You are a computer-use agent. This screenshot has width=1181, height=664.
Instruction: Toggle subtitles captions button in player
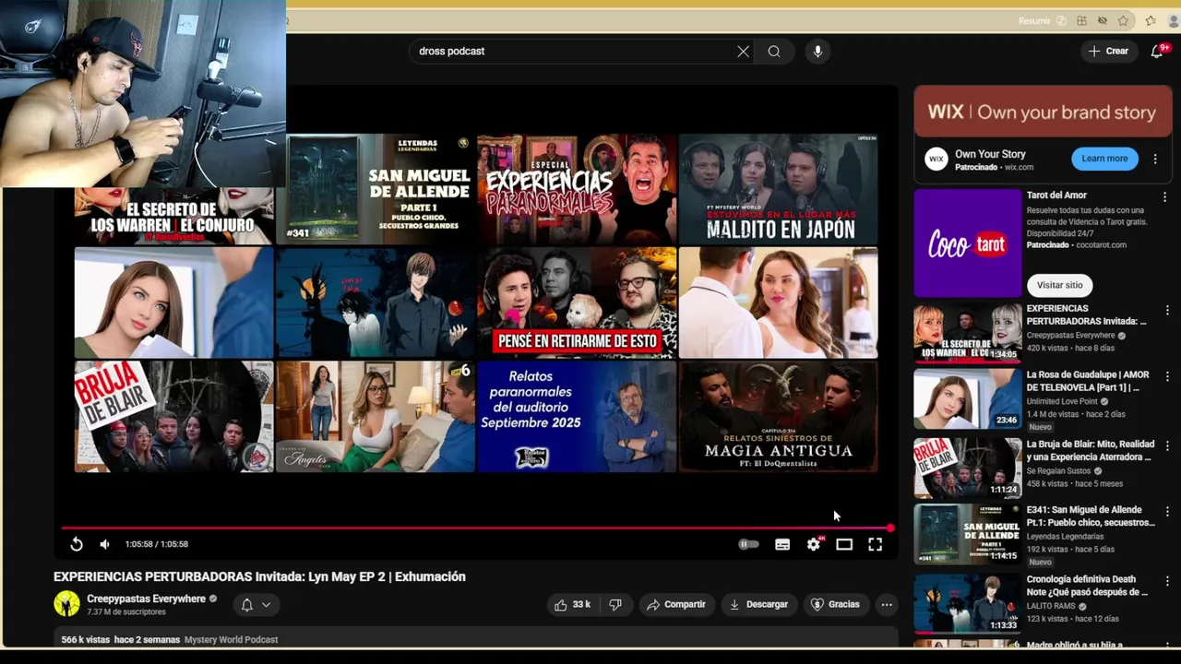[x=782, y=544]
